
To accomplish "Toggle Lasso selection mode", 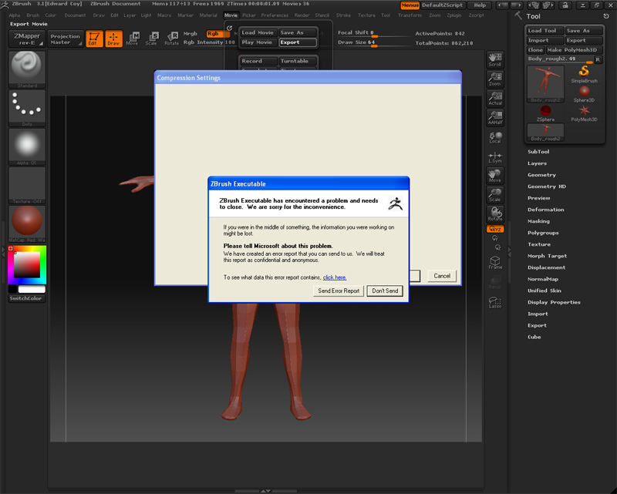I will pyautogui.click(x=494, y=302).
